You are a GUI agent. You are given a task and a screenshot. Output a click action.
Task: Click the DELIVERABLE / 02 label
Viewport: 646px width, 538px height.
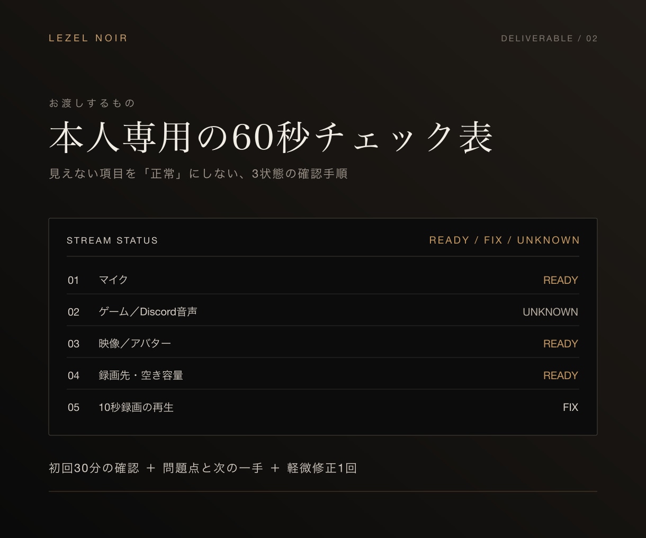(x=549, y=39)
